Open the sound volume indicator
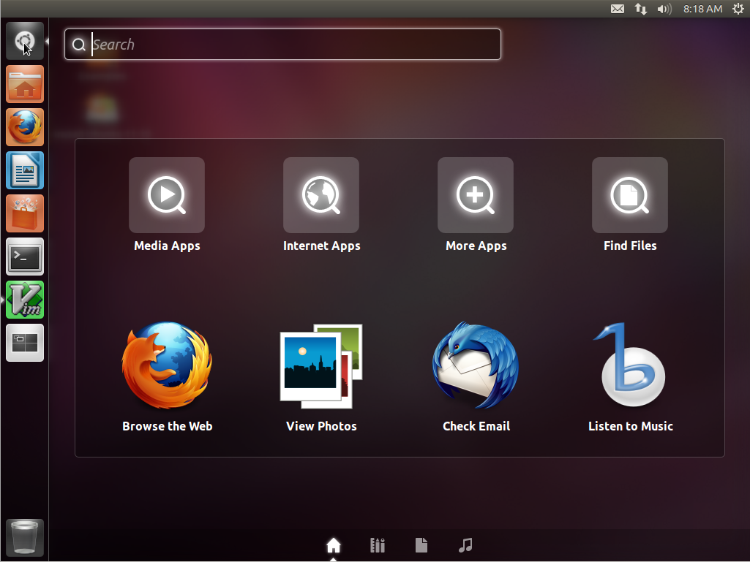The width and height of the screenshot is (750, 562). pyautogui.click(x=664, y=9)
